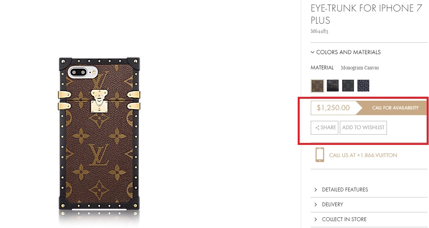Click the arrow icon beside Detailed Features
Viewport: 429px width, 228px height.
pyautogui.click(x=316, y=189)
